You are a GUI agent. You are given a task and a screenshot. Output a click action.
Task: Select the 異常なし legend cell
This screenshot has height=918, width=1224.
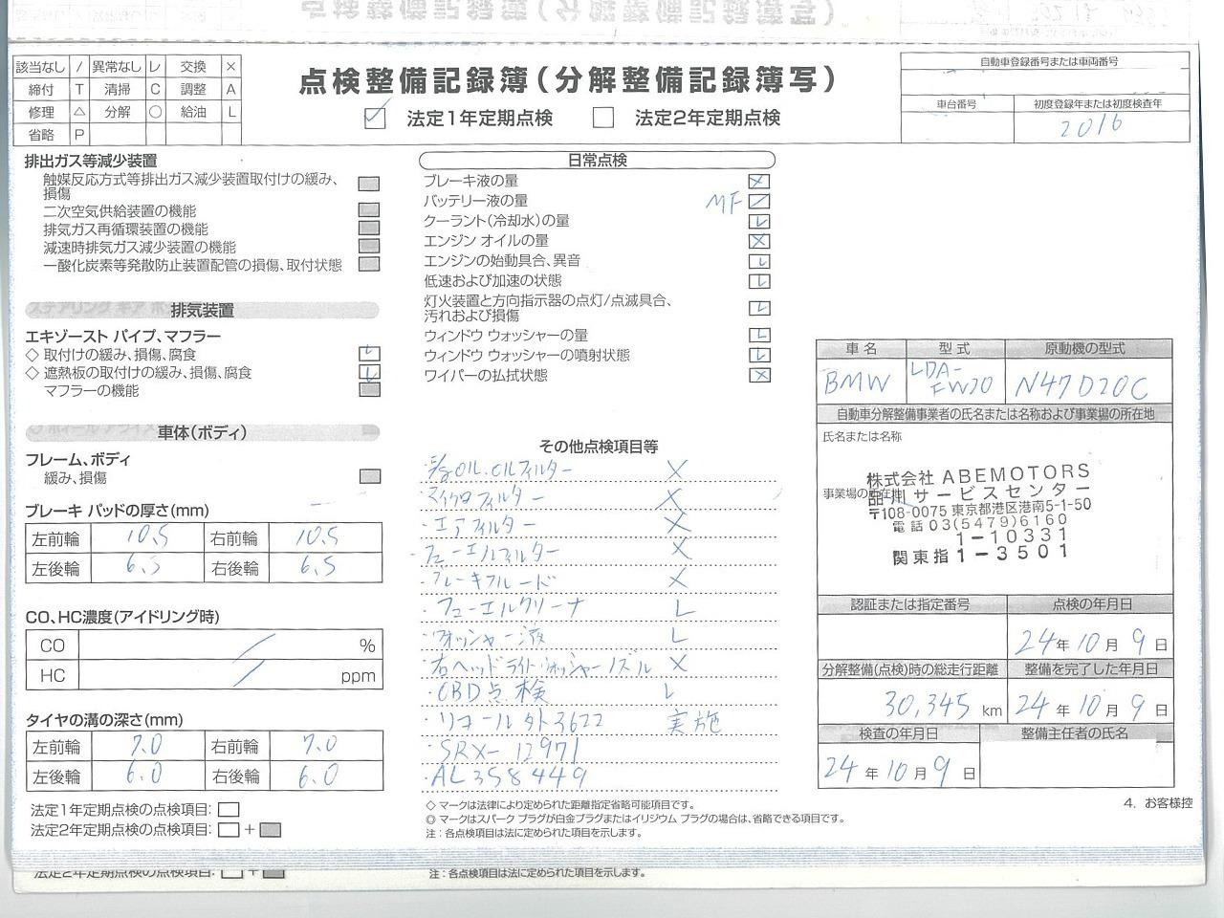tap(117, 66)
